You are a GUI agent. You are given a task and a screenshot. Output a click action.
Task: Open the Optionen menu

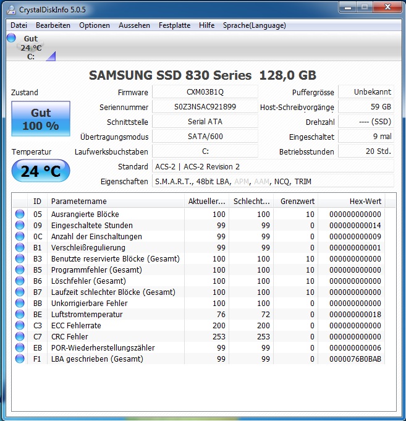pos(95,25)
